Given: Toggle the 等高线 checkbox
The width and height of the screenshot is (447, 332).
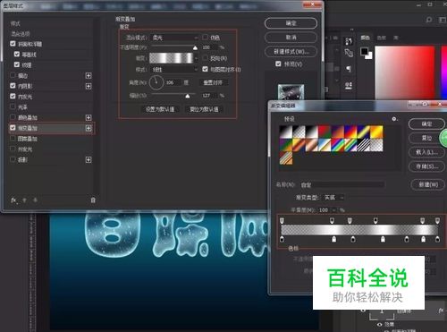Looking at the screenshot, I should [x=17, y=55].
